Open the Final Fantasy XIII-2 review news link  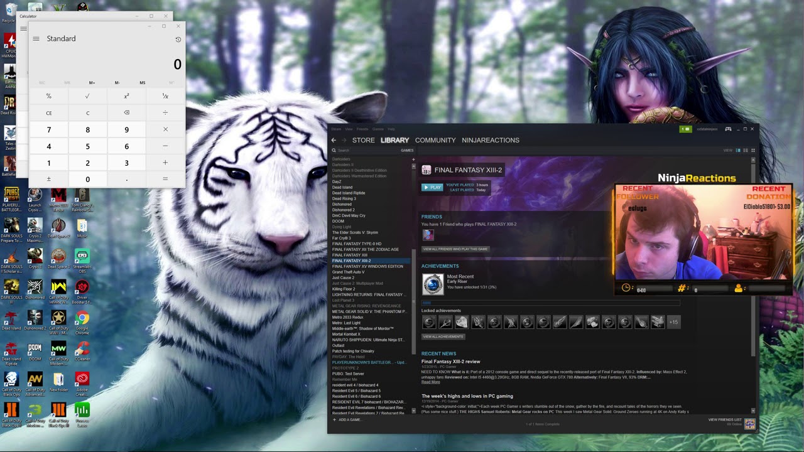coord(450,362)
